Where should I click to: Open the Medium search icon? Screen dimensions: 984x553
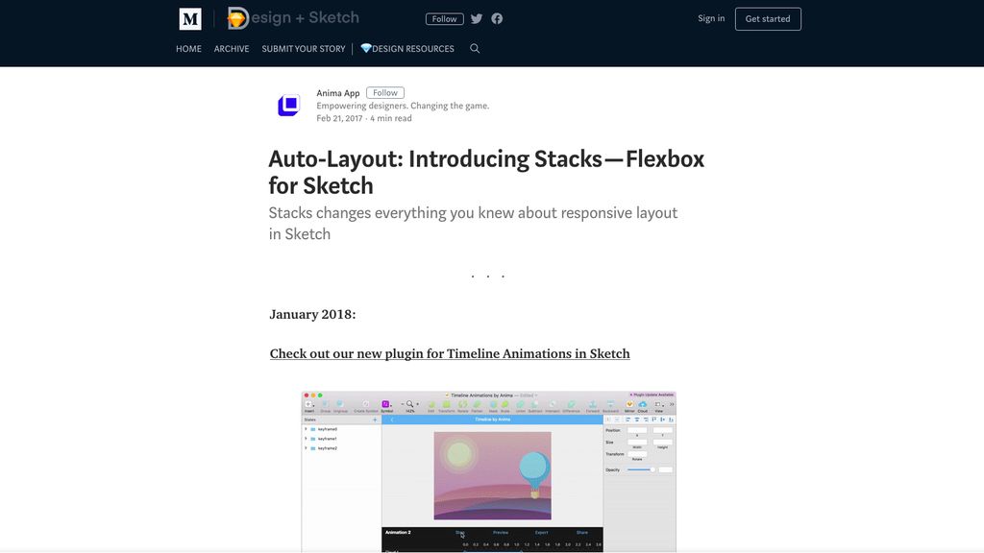(x=475, y=48)
